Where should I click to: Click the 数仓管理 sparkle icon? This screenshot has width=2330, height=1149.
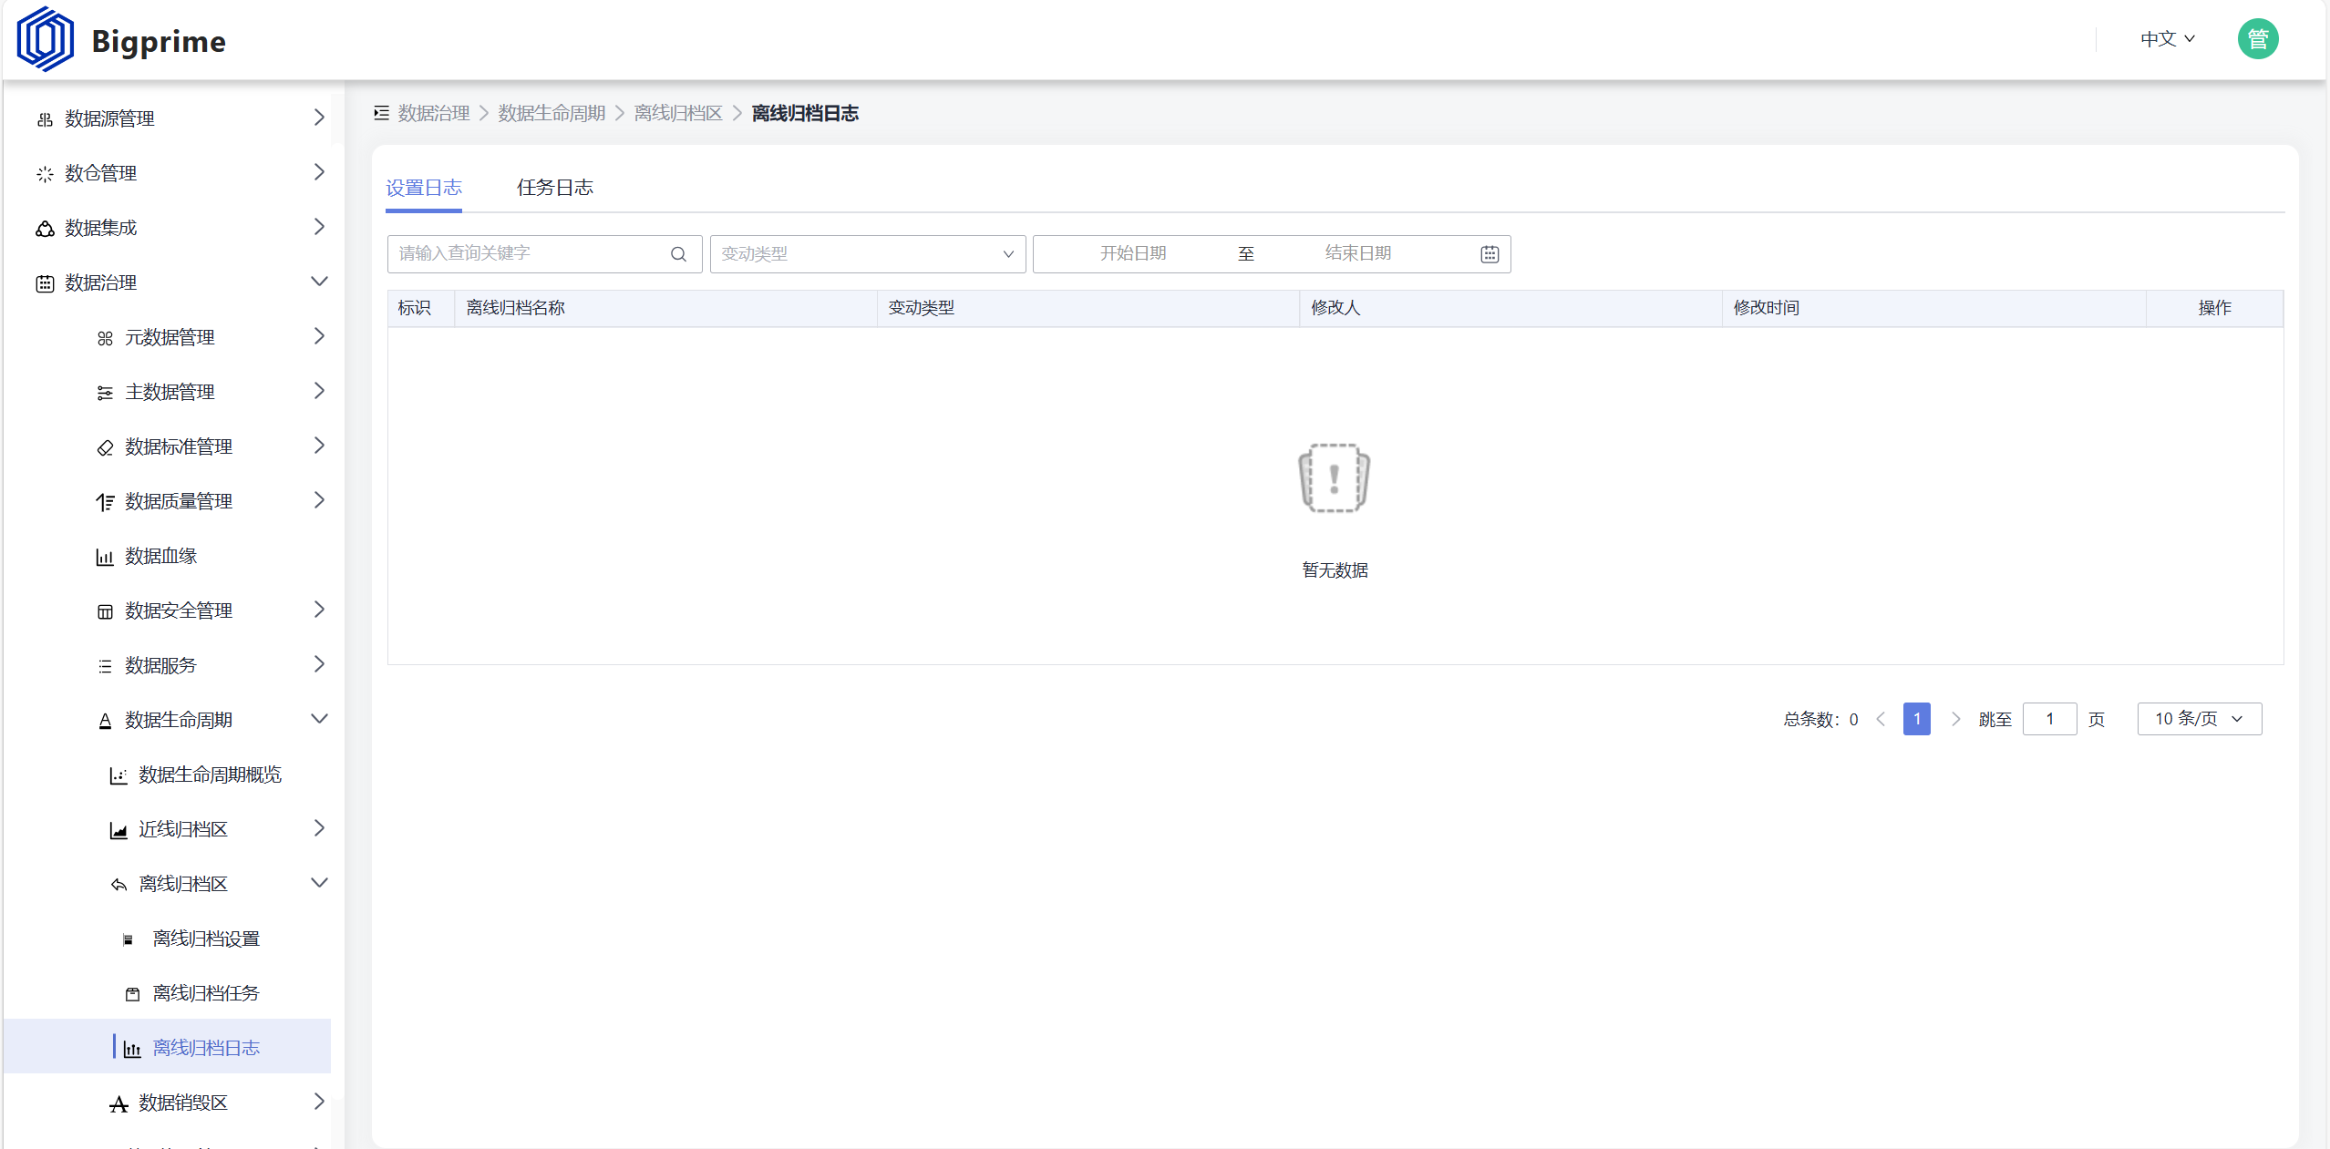click(45, 174)
